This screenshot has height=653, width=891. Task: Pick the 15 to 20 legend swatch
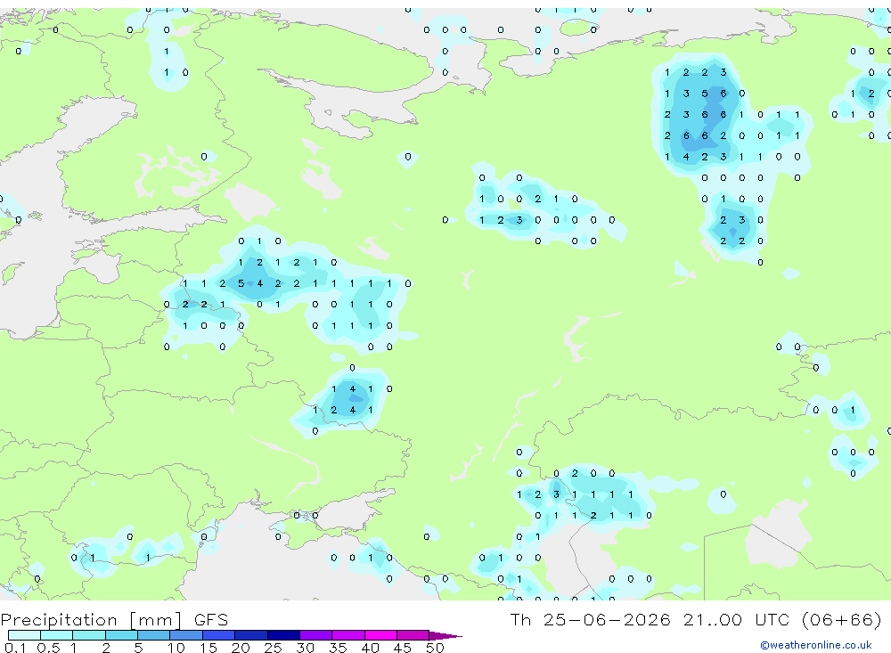(x=218, y=635)
